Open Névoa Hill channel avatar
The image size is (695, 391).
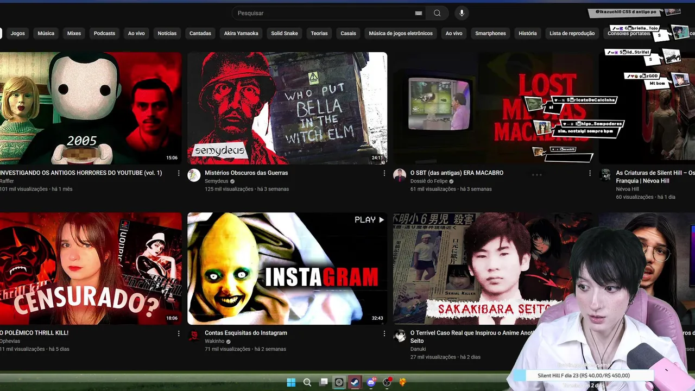605,175
